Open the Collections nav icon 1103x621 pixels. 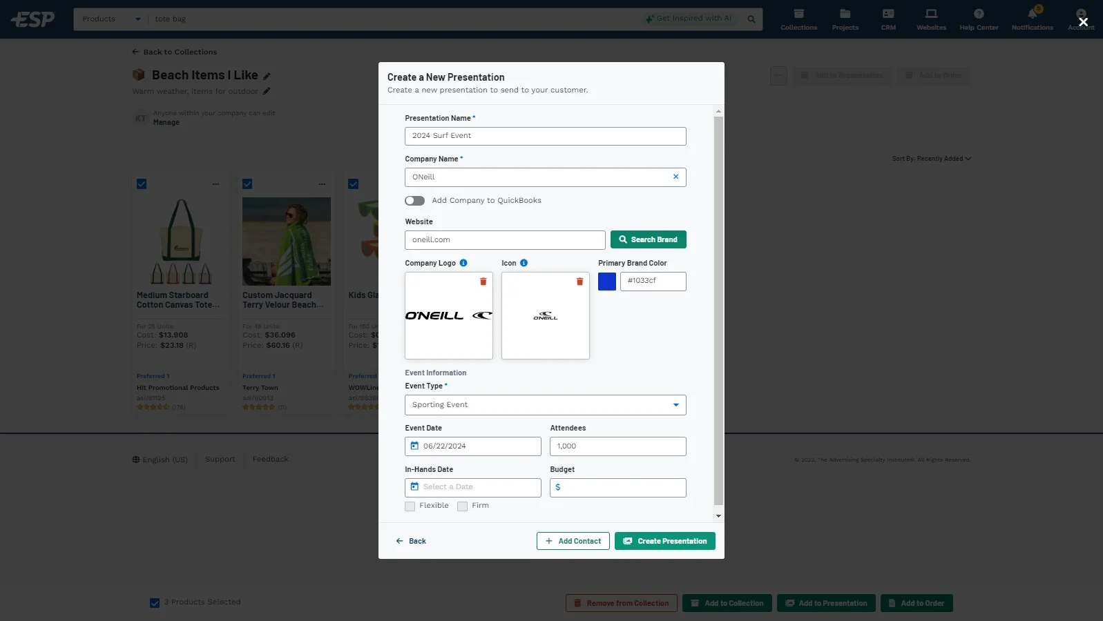[798, 19]
